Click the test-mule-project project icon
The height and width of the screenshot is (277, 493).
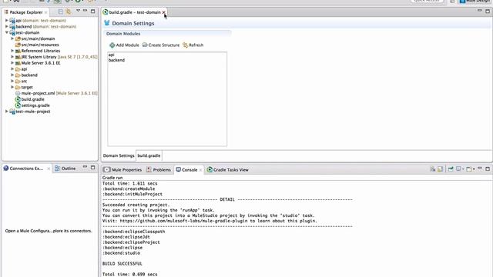[12, 112]
